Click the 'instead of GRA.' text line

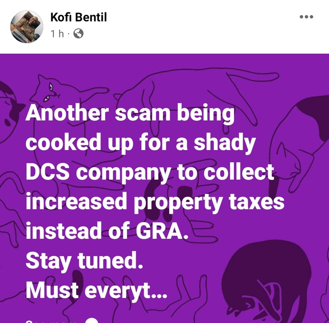coord(107,231)
